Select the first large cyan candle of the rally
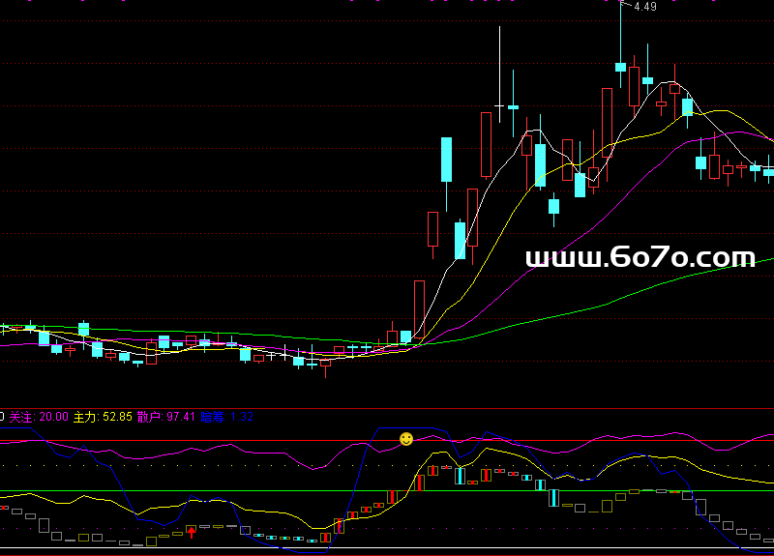The height and width of the screenshot is (556, 774). (447, 160)
